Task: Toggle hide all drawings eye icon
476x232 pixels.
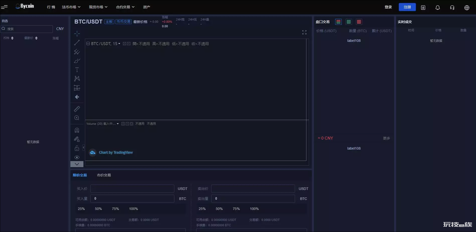Action: coord(77,157)
